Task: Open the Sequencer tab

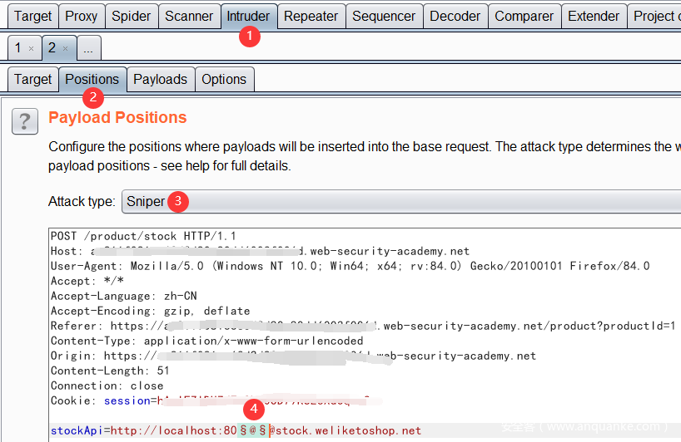Action: click(x=384, y=17)
